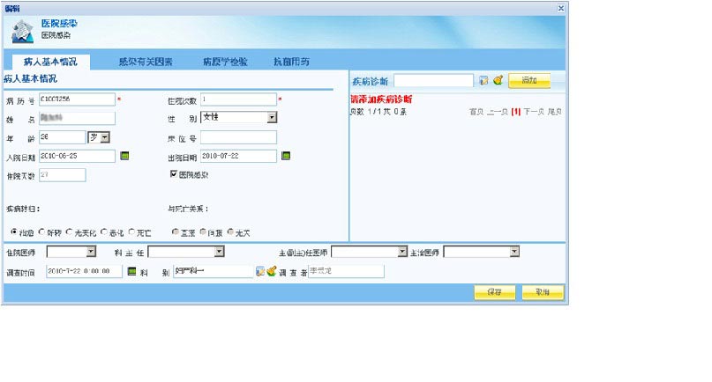Open the 入院日期 calendar picker icon
712x382 pixels.
pos(124,156)
